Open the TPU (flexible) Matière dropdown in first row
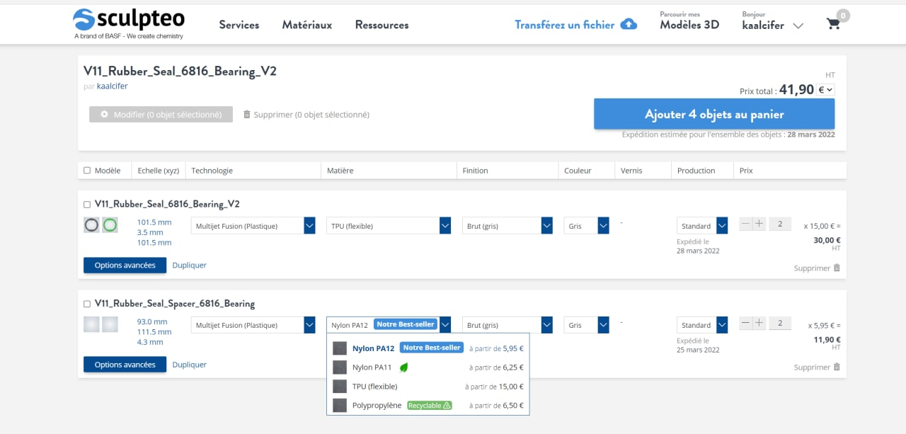906x434 pixels. pos(389,226)
